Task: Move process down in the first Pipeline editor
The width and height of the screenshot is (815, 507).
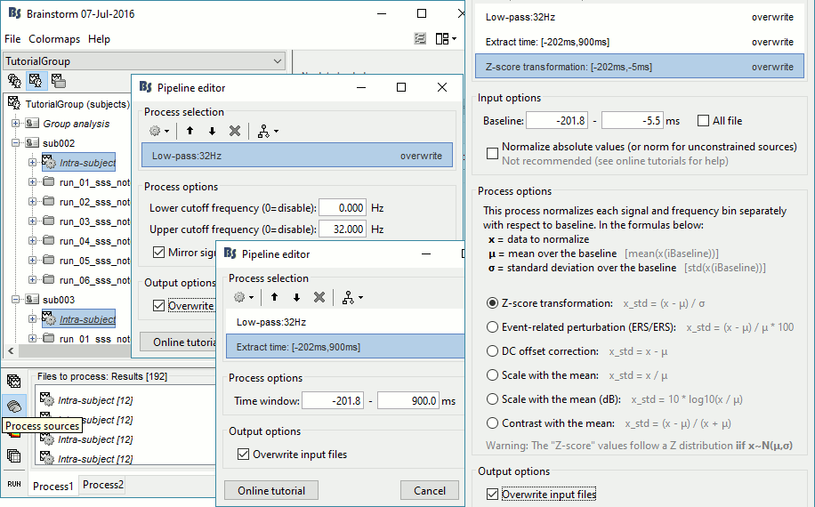Action: [x=212, y=132]
